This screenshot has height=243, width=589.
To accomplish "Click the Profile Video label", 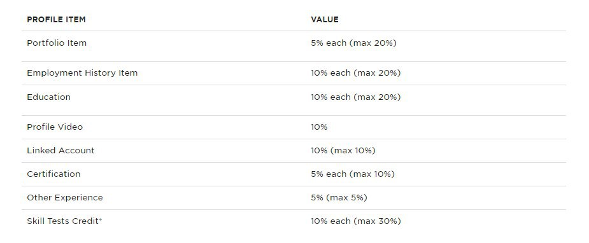I will click(55, 127).
